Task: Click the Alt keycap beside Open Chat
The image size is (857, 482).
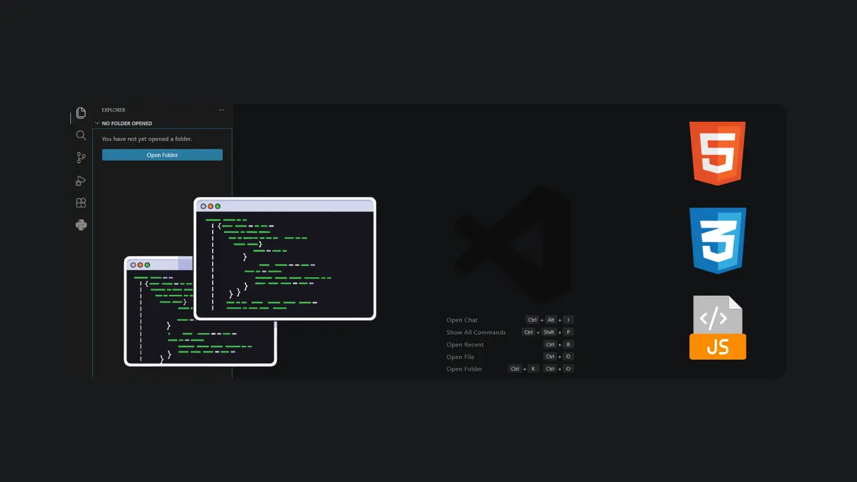Action: click(x=551, y=320)
